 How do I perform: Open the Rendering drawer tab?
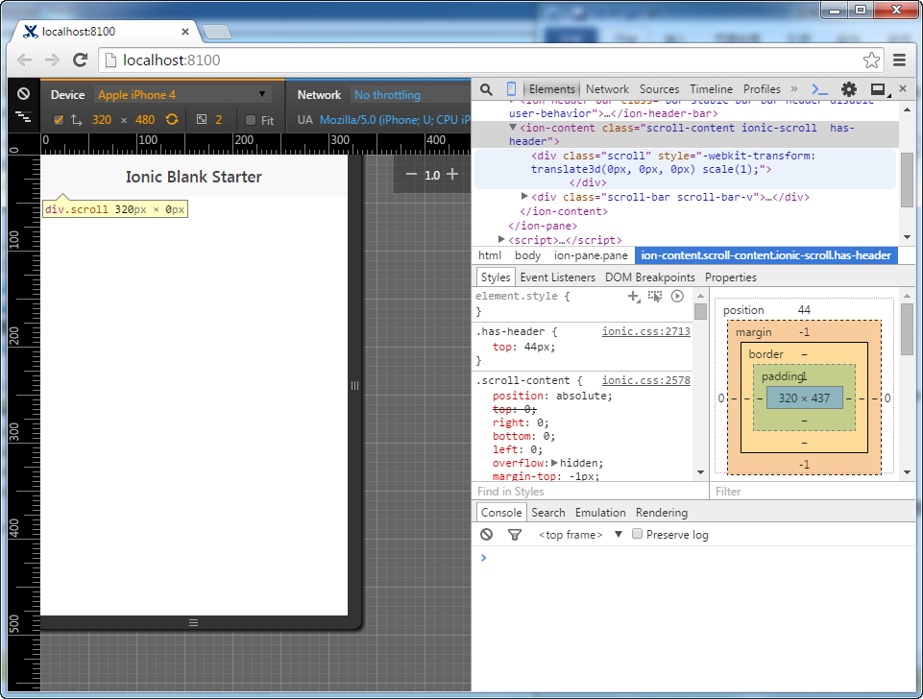click(662, 513)
